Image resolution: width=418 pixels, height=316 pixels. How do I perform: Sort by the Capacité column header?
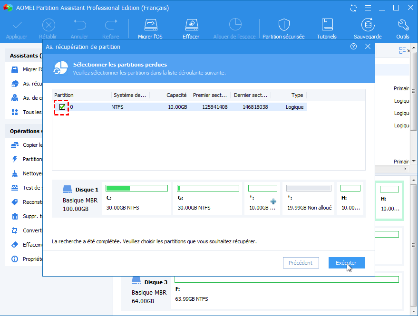(x=170, y=95)
